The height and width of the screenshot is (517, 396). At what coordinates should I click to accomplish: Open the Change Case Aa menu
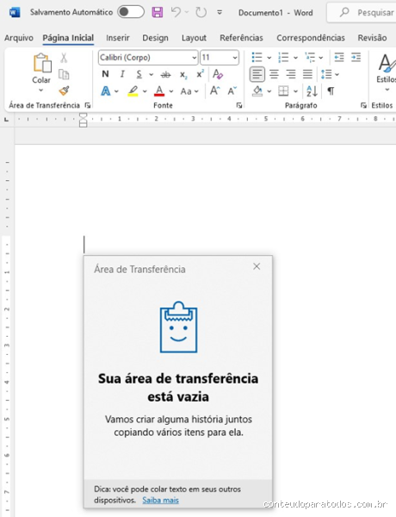click(189, 91)
